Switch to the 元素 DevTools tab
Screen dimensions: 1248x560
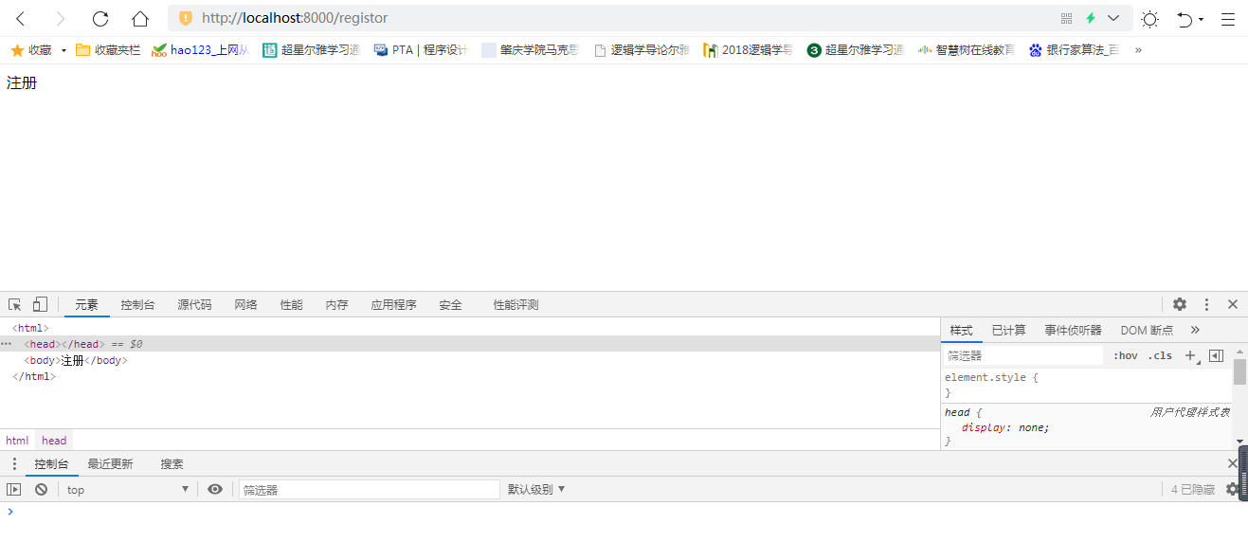(x=86, y=305)
